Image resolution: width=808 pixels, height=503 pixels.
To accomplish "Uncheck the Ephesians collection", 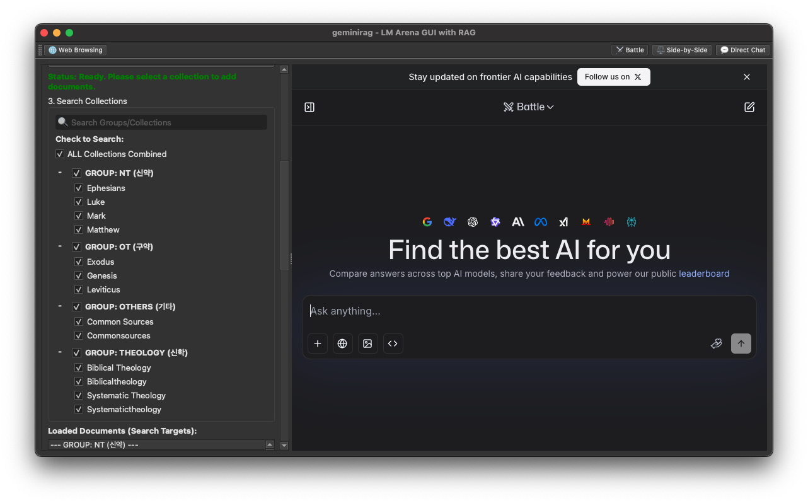I will point(79,188).
